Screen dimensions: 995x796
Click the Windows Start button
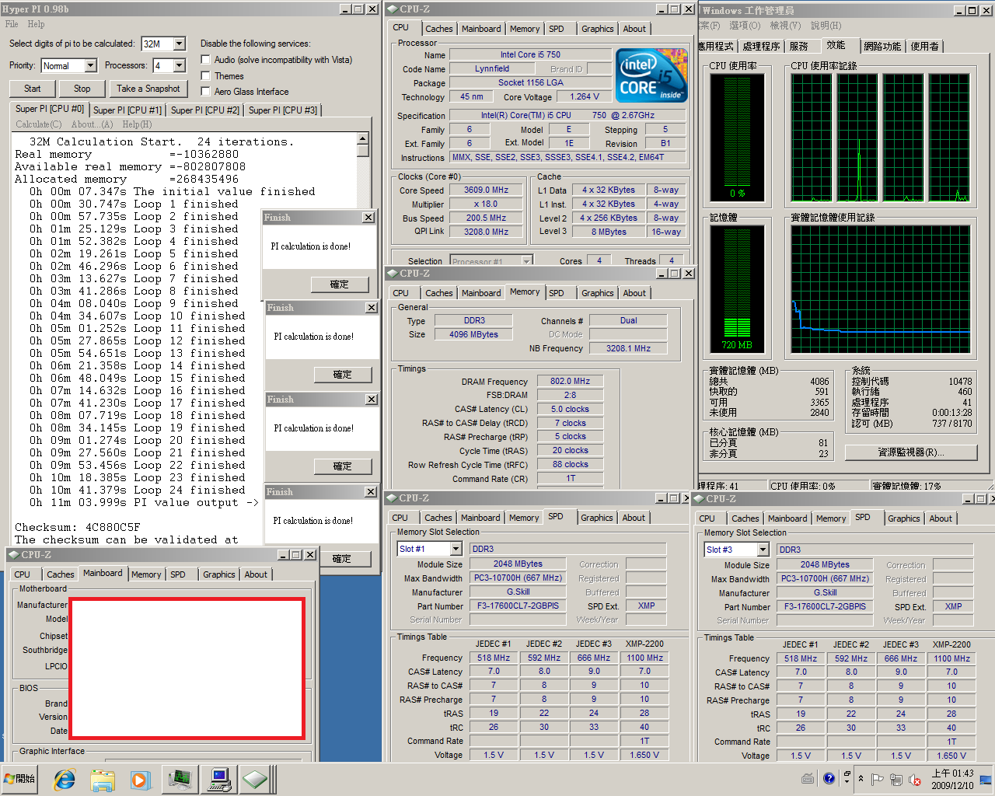coord(21,779)
